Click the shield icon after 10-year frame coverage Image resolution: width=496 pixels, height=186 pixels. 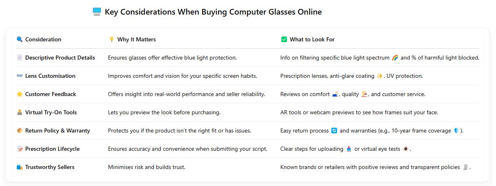pos(456,130)
